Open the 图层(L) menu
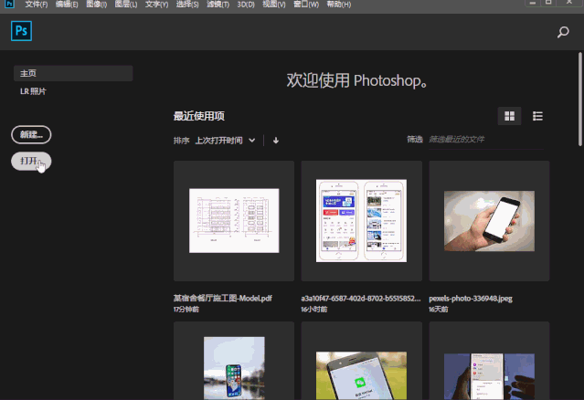 [126, 5]
